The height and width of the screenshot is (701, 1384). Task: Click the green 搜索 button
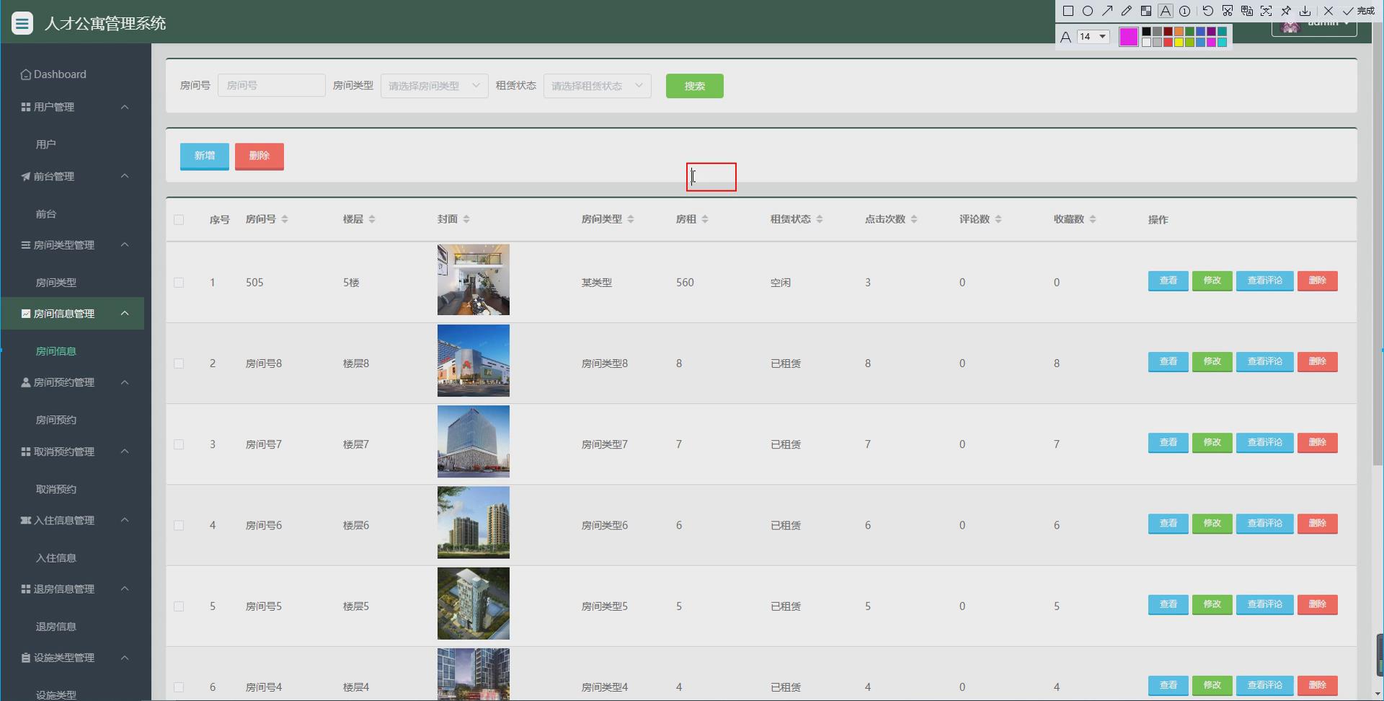tap(695, 86)
